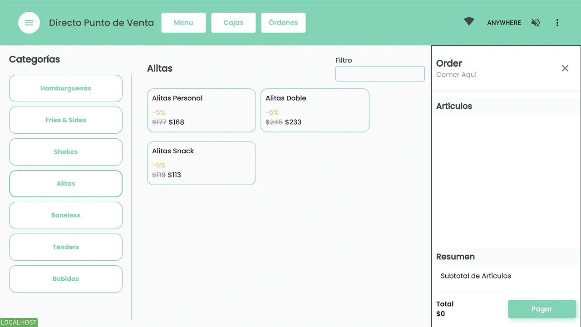
Task: Click the $233 price on Alitas Doble
Action: pyautogui.click(x=293, y=122)
